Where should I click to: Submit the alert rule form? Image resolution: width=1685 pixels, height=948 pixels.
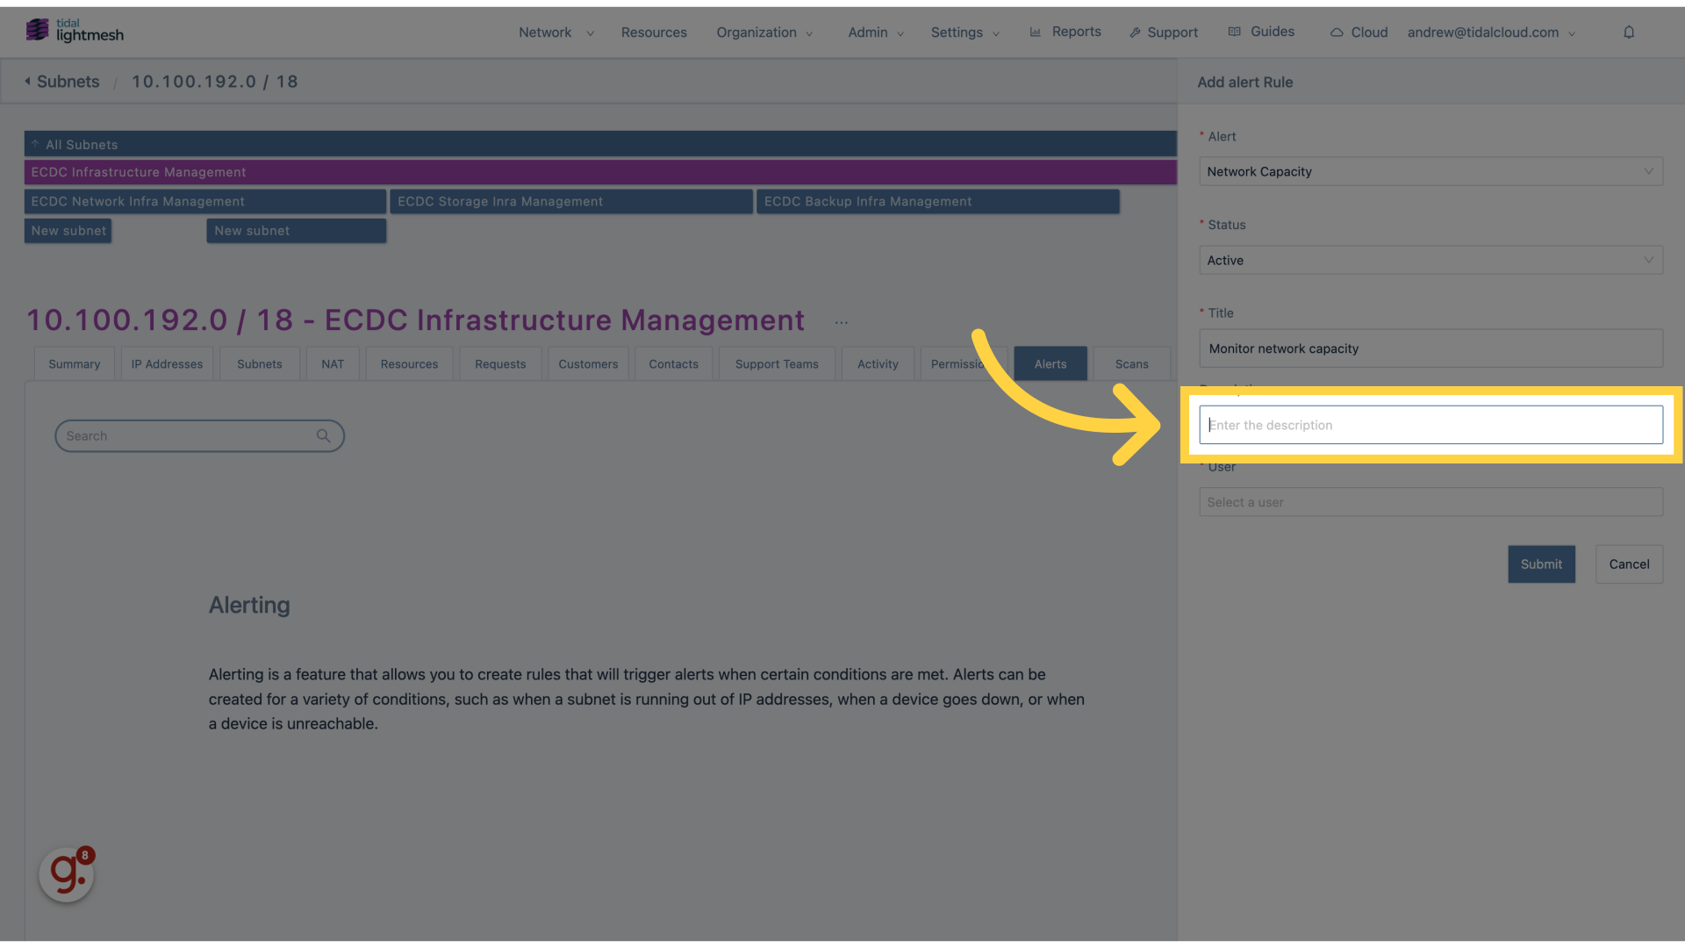[x=1541, y=564]
